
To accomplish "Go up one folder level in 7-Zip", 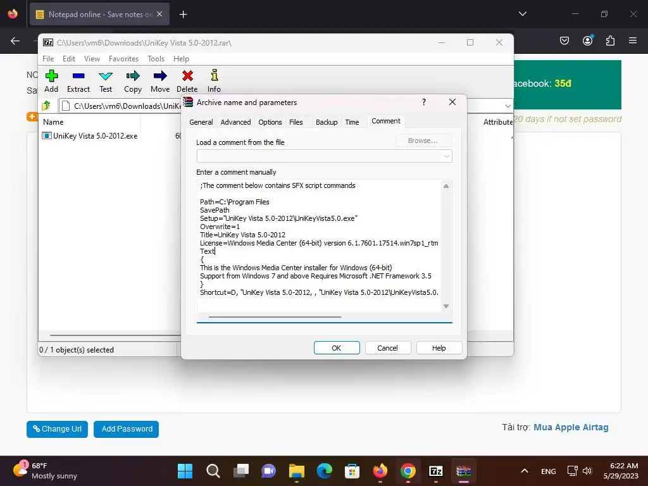I will pos(46,106).
